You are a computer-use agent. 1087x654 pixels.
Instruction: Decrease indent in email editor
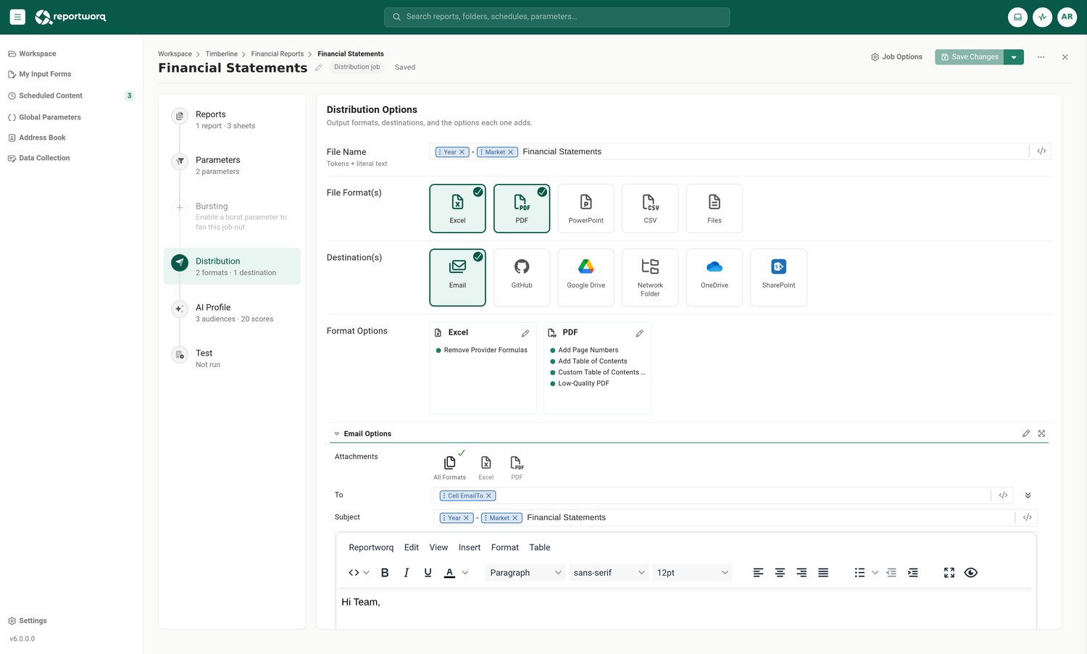891,573
